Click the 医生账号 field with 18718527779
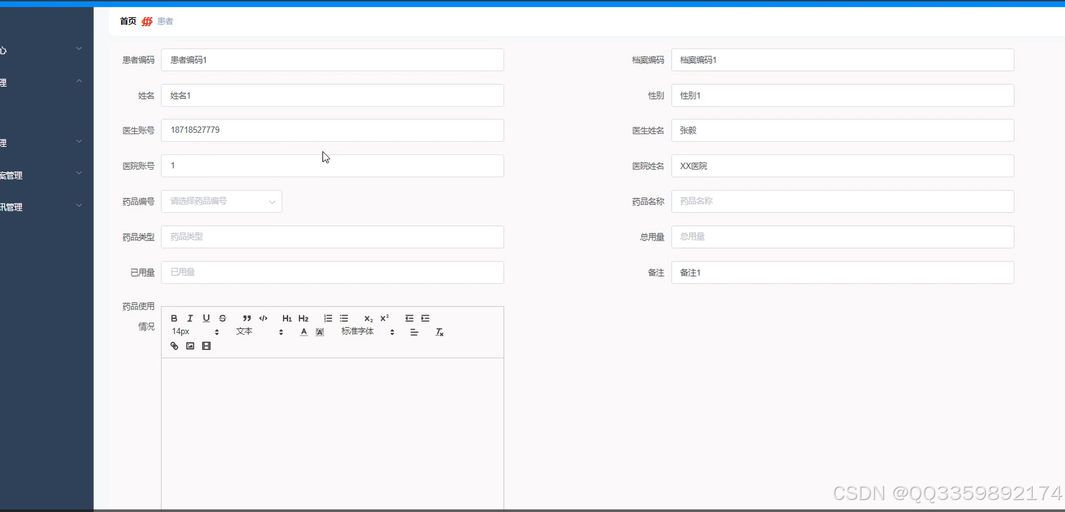This screenshot has width=1065, height=512. (x=333, y=130)
